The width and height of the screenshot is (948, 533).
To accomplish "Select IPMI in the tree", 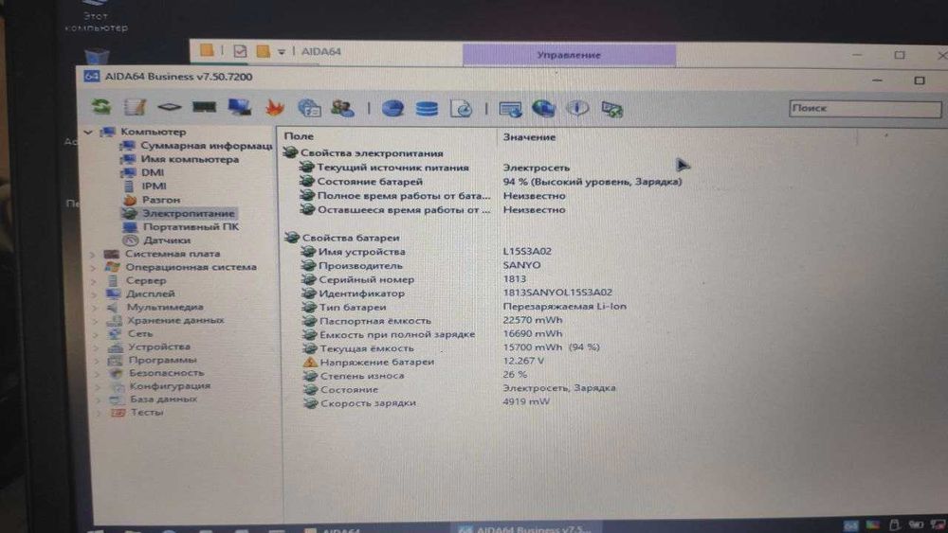I will pos(154,186).
